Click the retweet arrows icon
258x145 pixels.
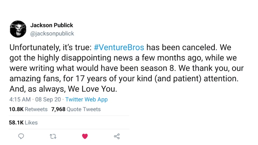(x=53, y=136)
